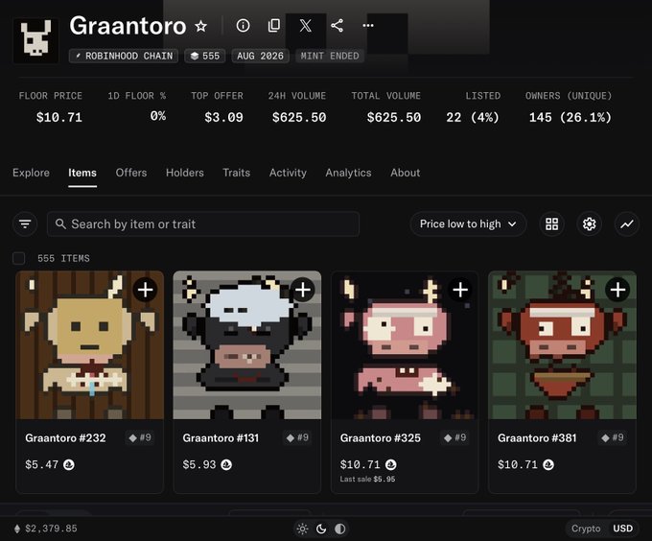Click the Graantoro #381 title
The height and width of the screenshot is (541, 652).
(537, 437)
